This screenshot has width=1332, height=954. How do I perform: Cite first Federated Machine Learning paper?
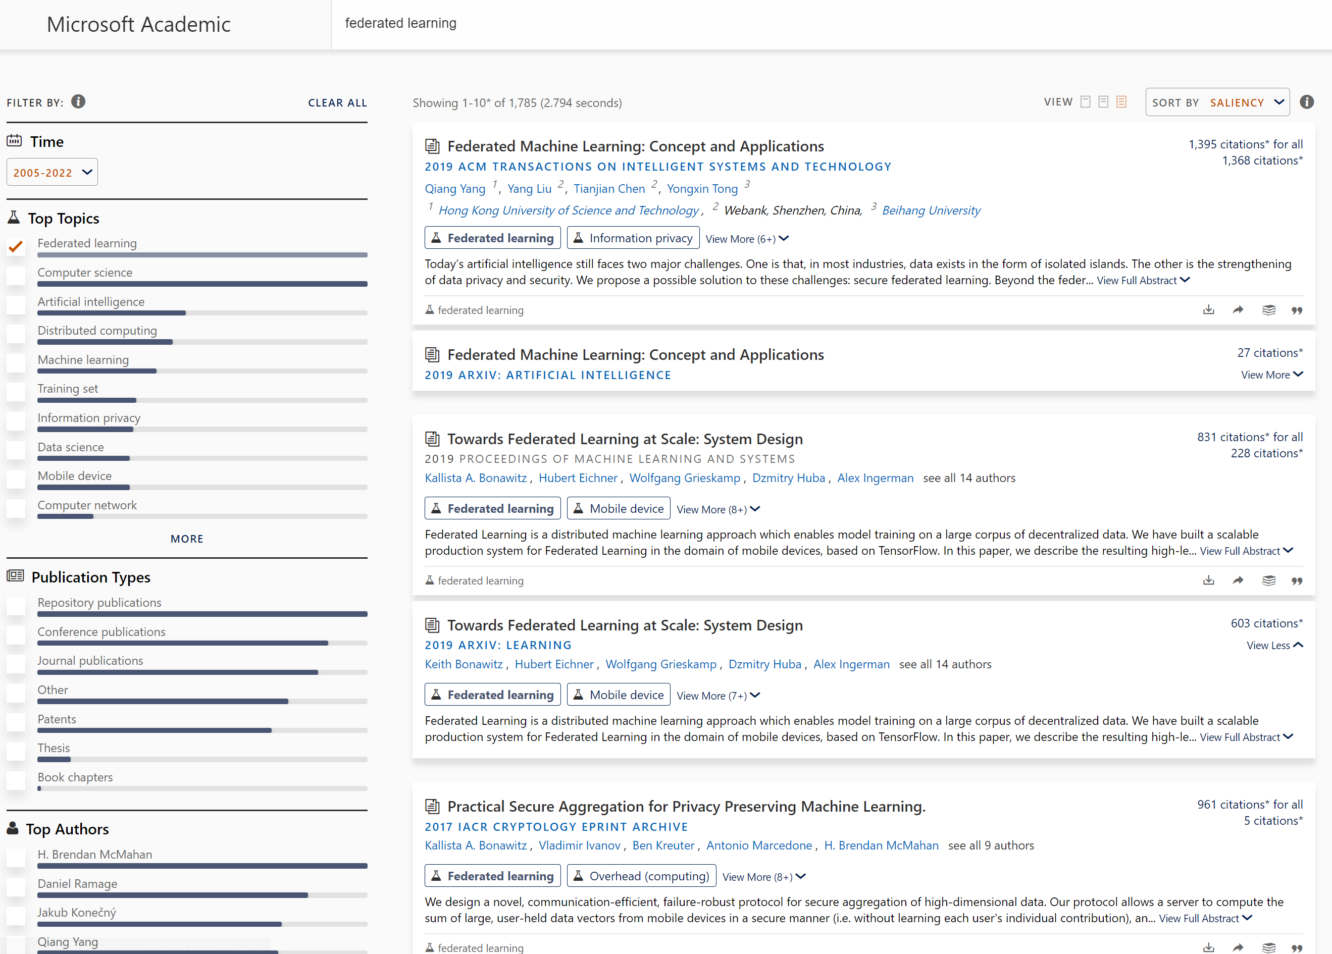click(x=1297, y=310)
